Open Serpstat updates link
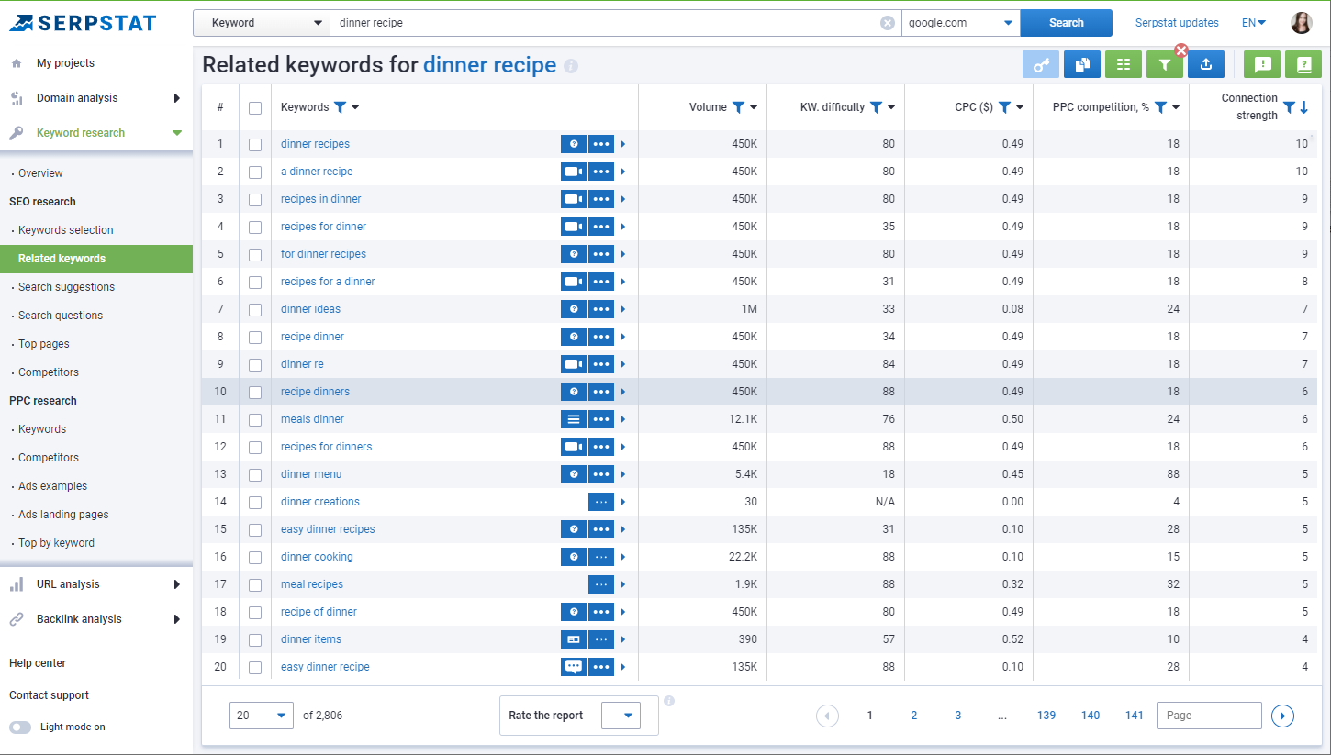This screenshot has width=1331, height=755. click(x=1177, y=23)
